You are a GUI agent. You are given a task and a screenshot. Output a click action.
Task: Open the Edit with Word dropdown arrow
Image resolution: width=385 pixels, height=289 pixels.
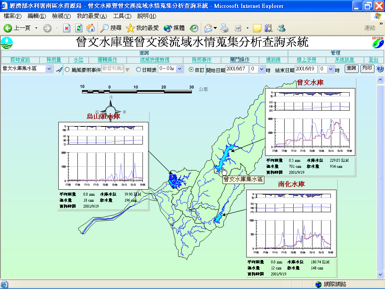coord(247,28)
